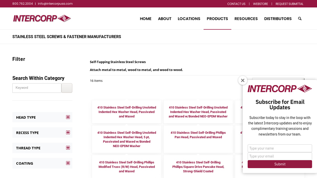Open the Webstore link

tap(260, 4)
